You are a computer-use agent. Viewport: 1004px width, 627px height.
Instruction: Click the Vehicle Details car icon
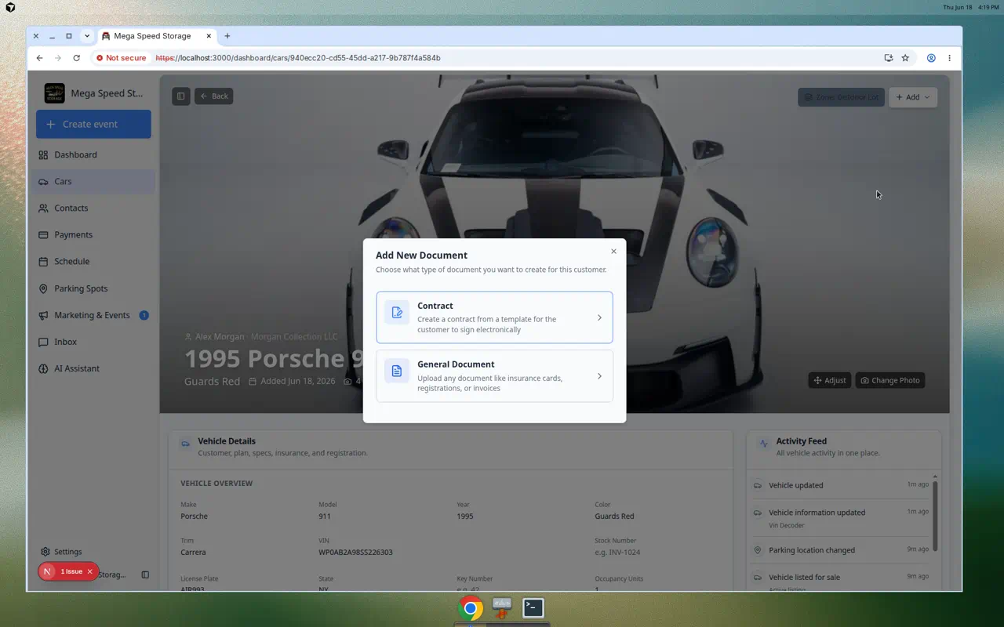click(185, 444)
